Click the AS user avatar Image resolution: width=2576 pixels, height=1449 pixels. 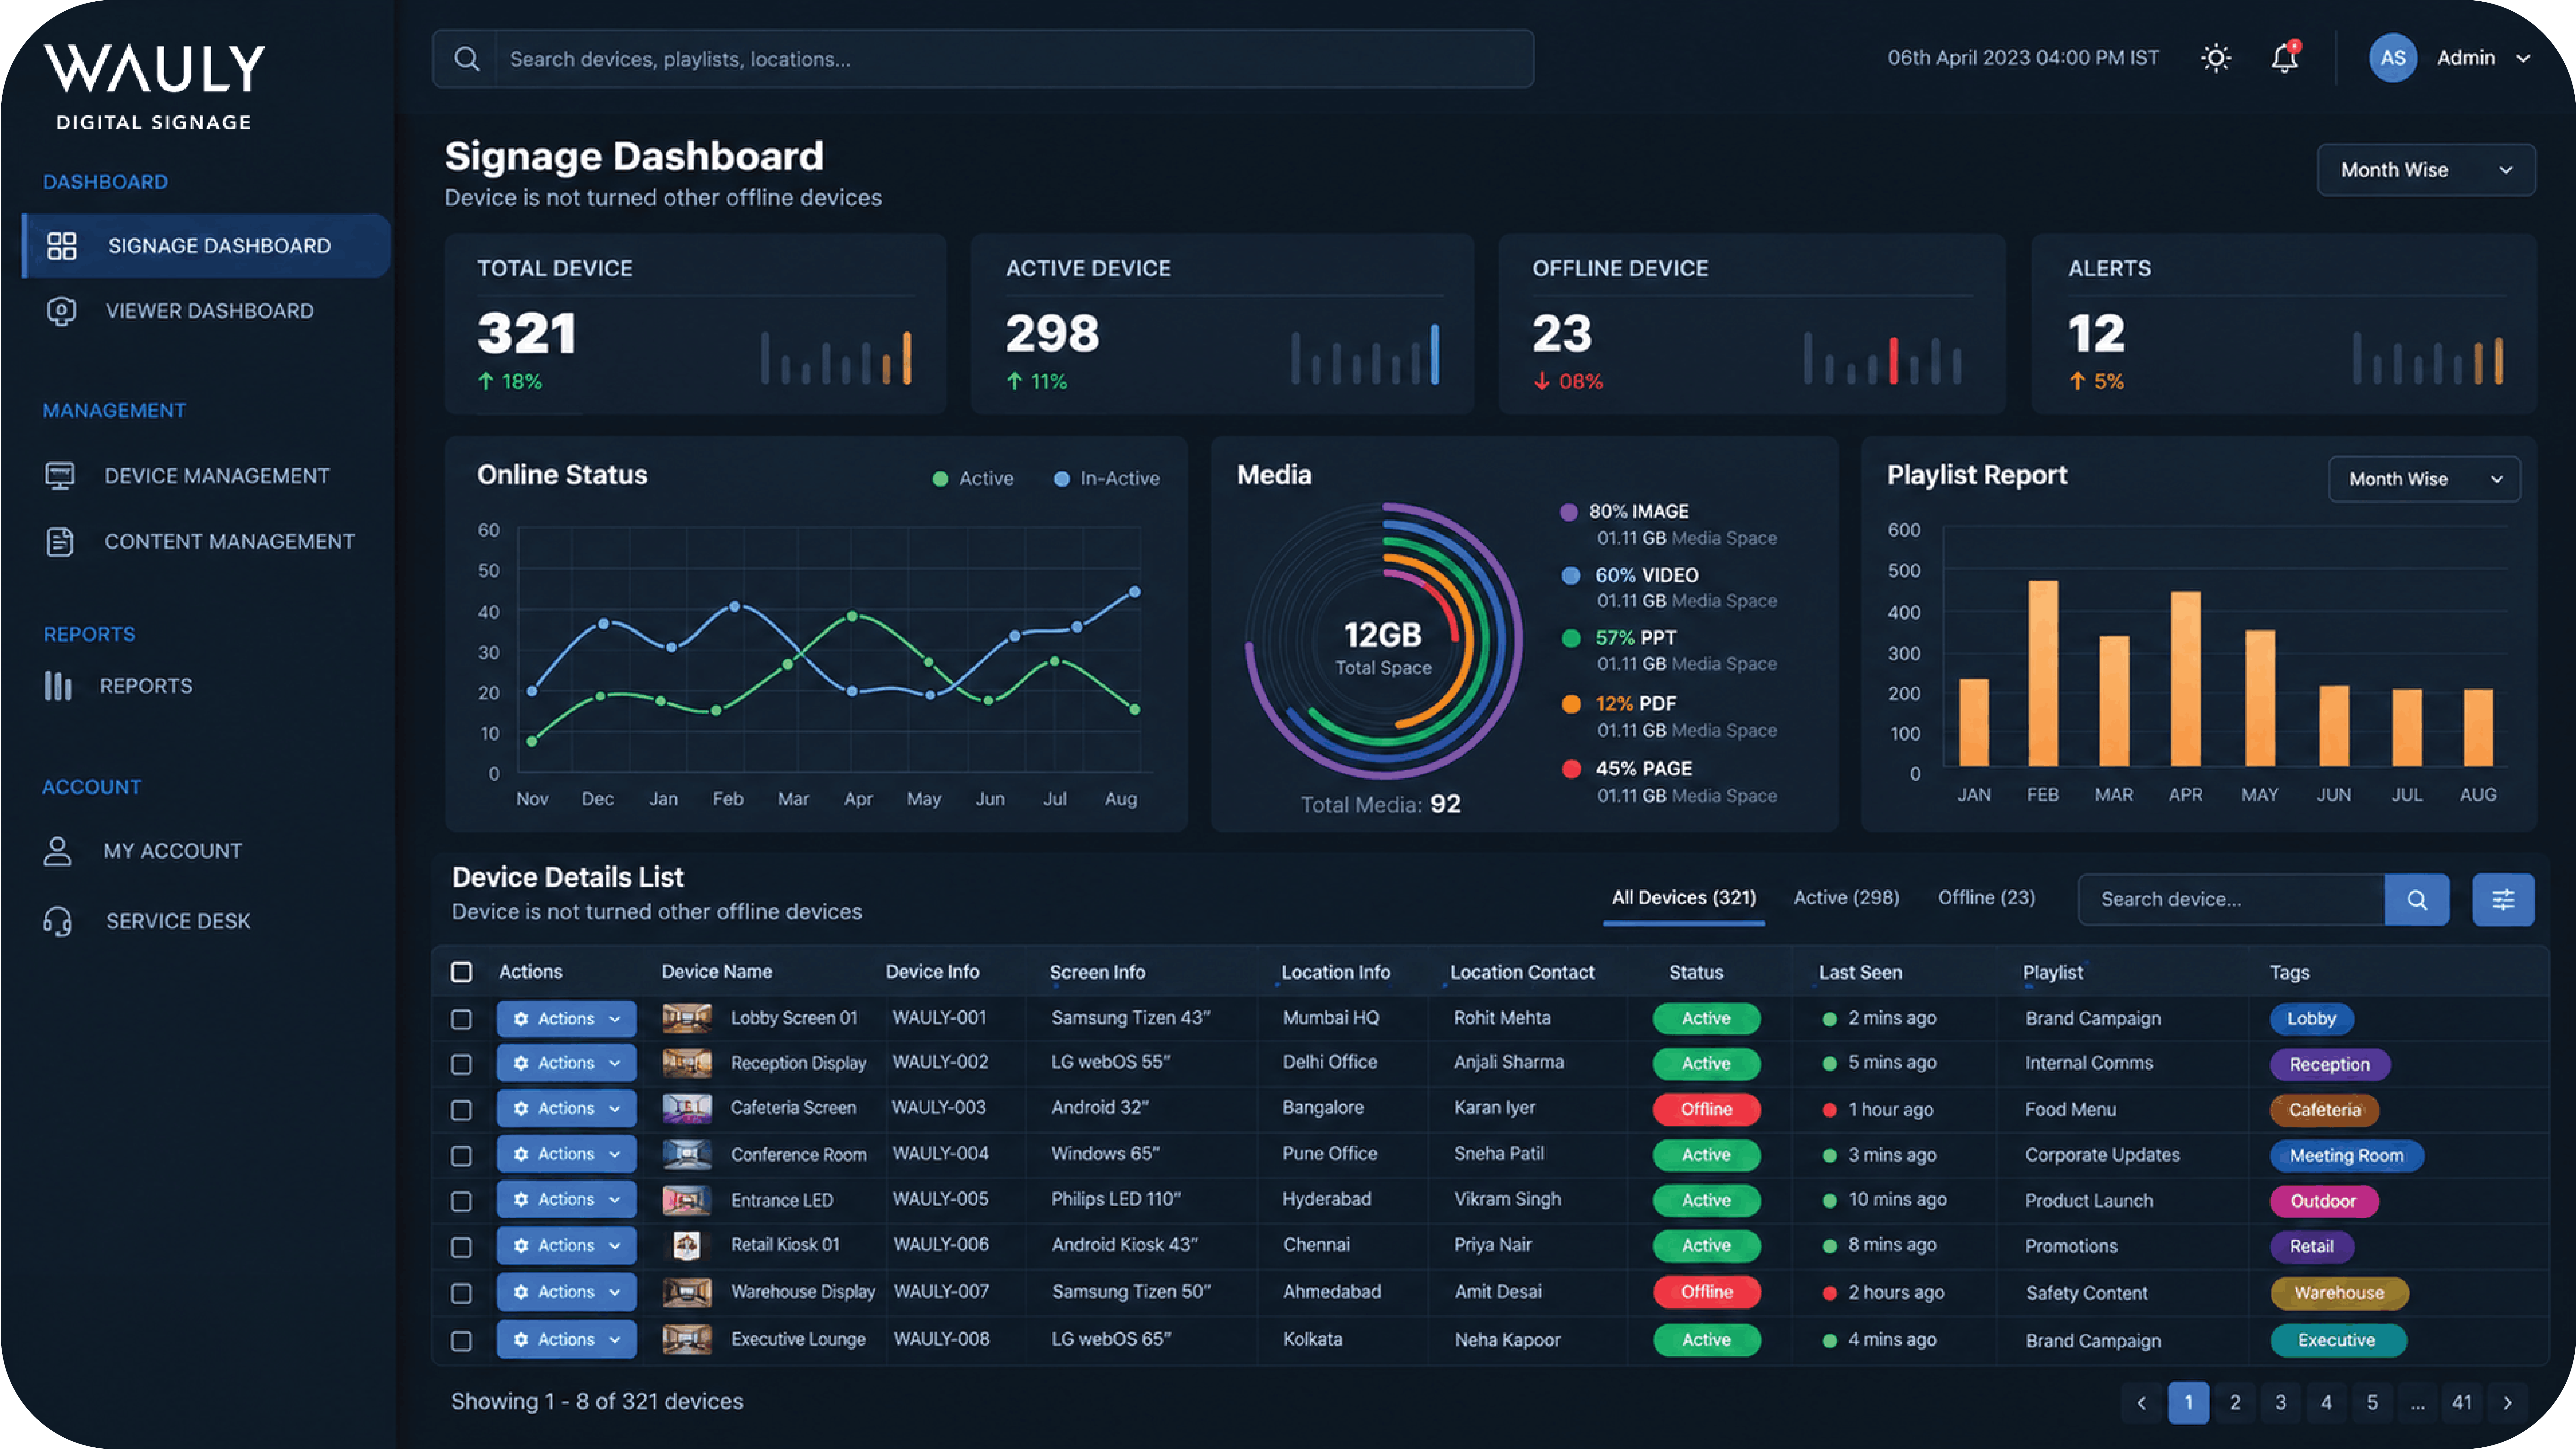2393,58
